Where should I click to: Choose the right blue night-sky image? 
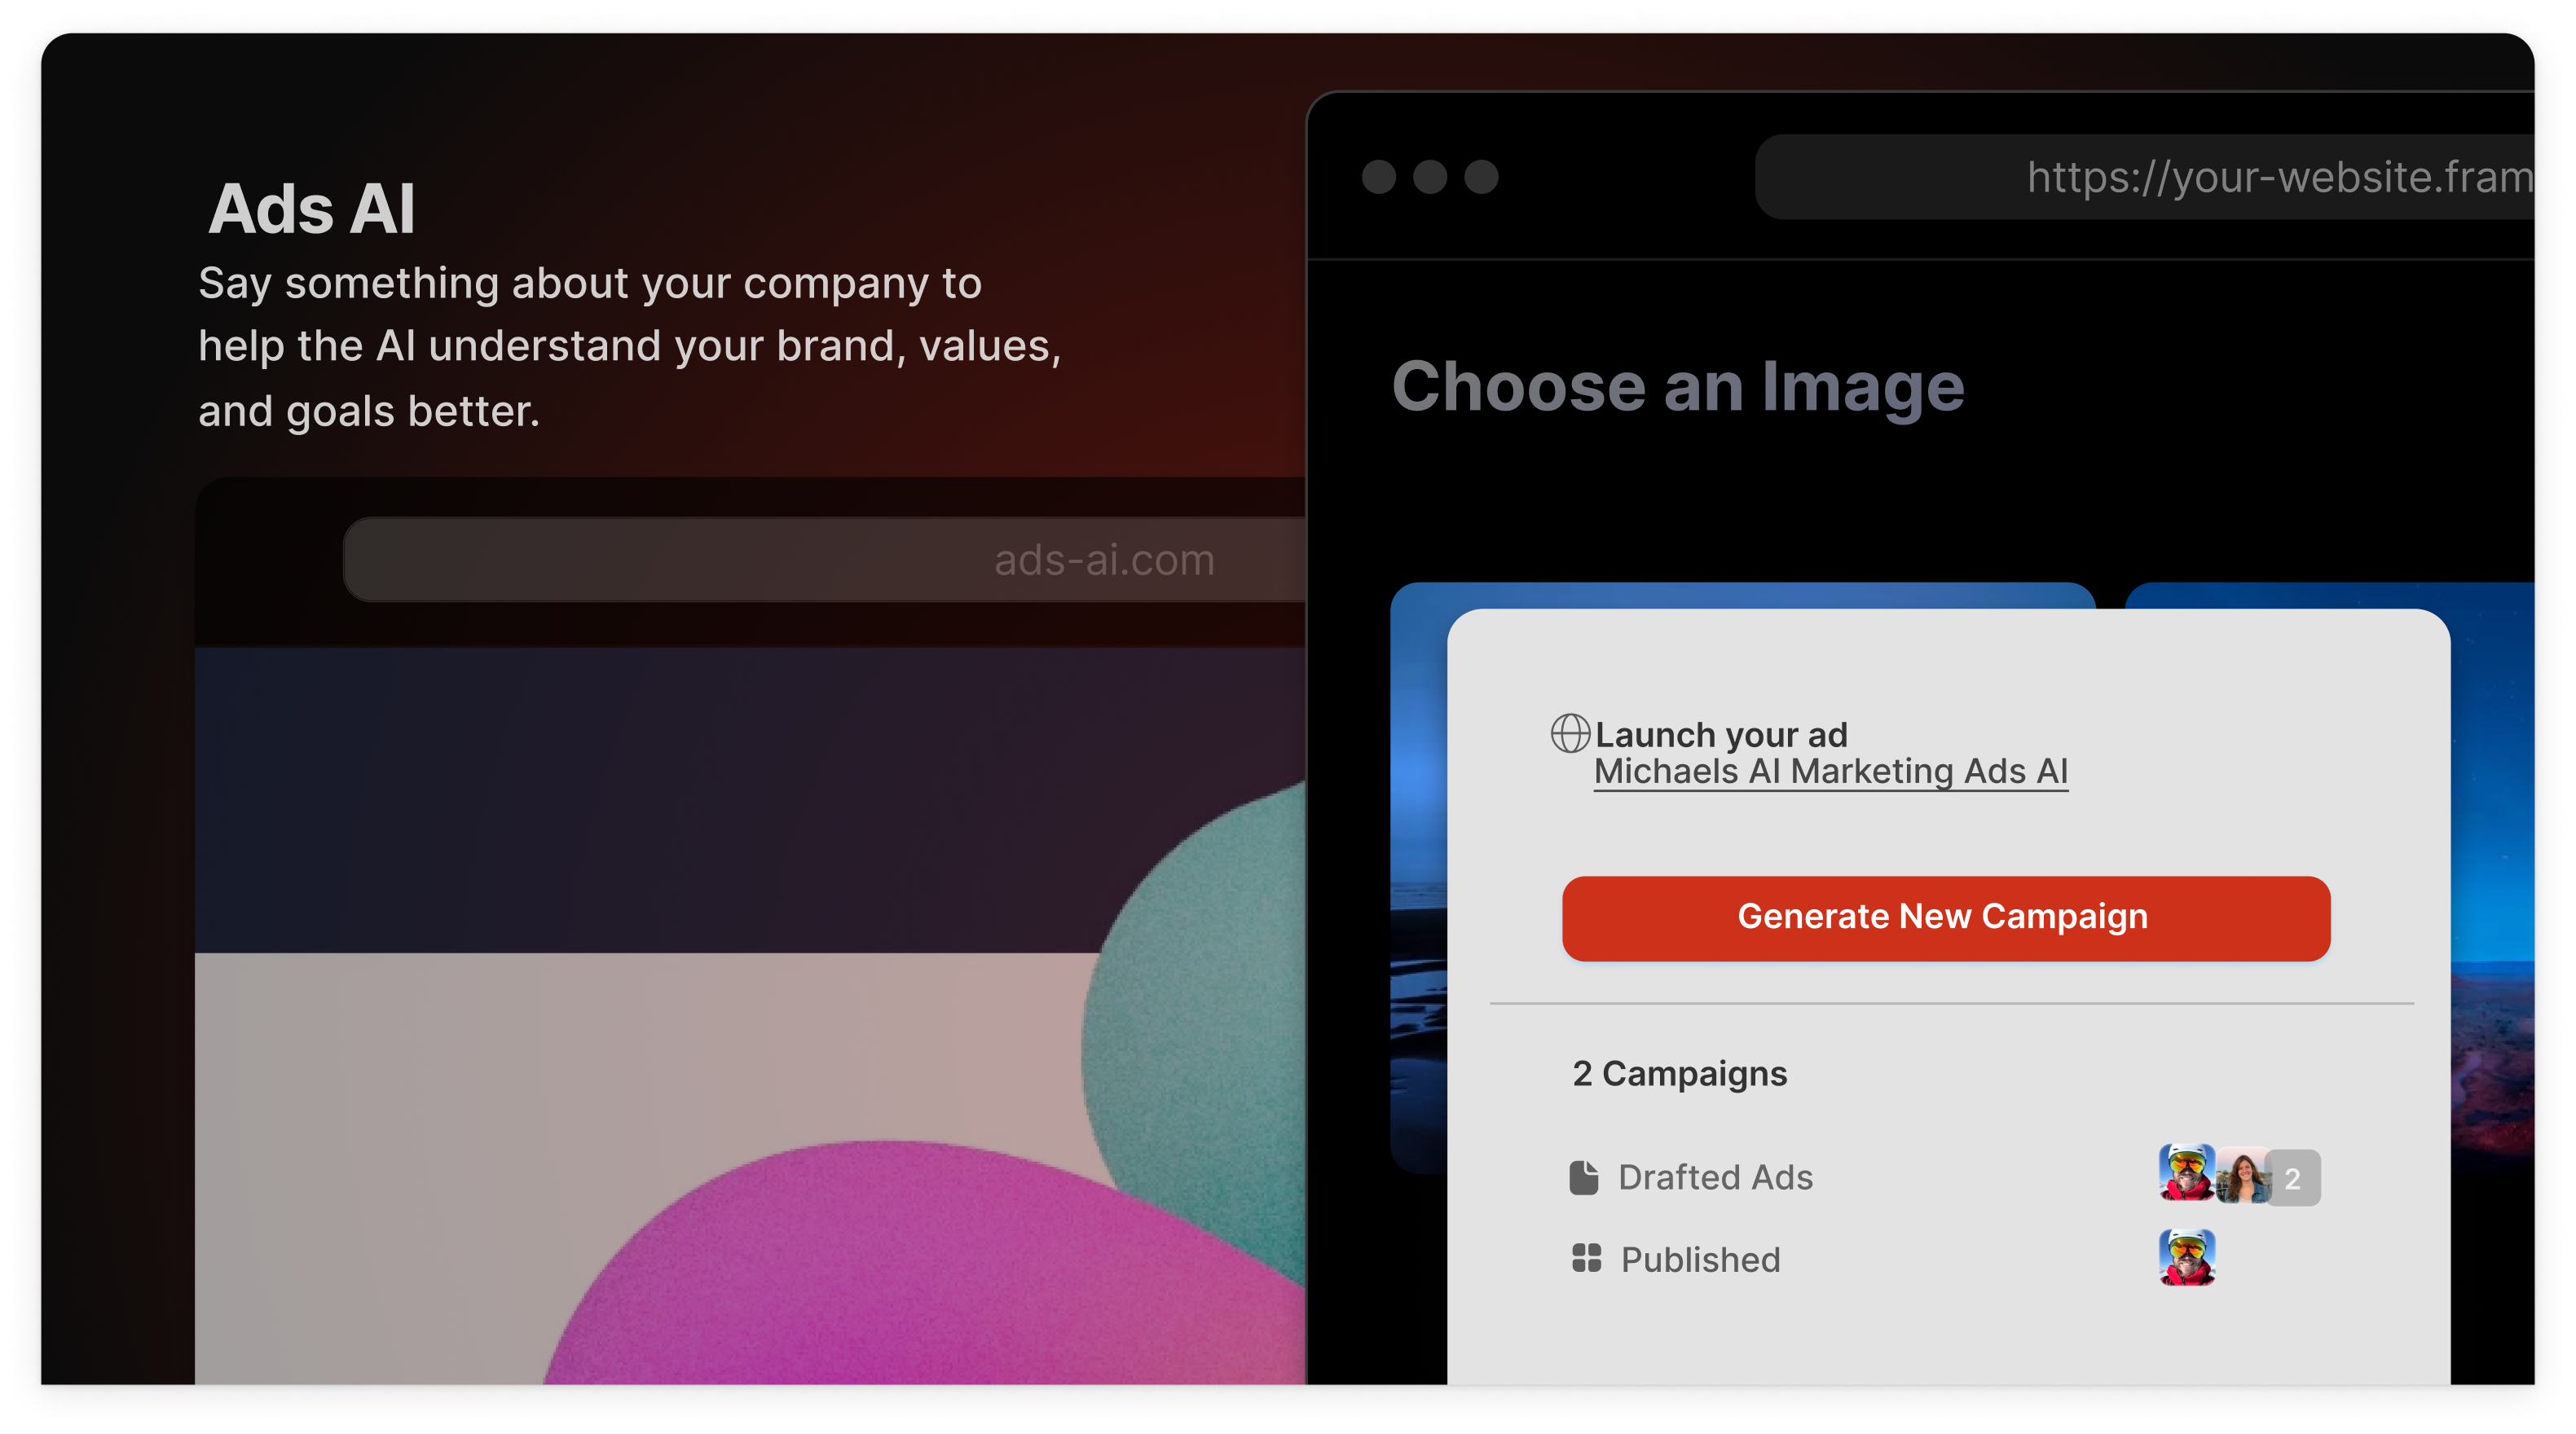click(2491, 880)
